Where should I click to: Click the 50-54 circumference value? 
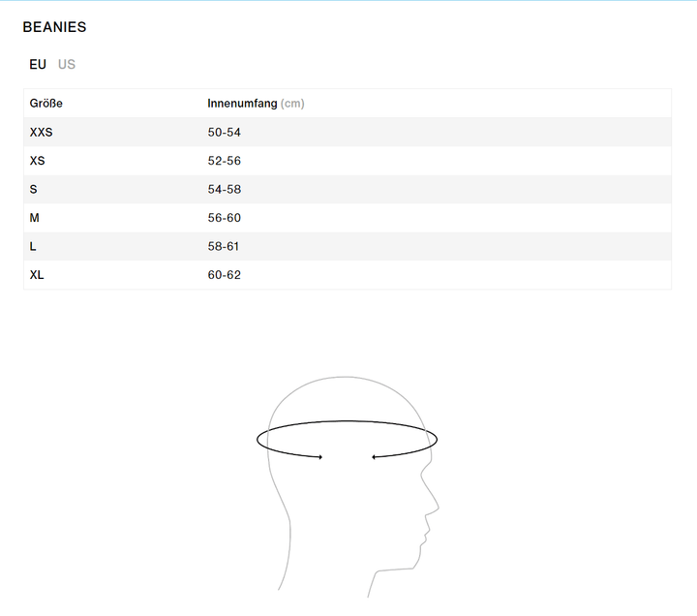click(224, 132)
